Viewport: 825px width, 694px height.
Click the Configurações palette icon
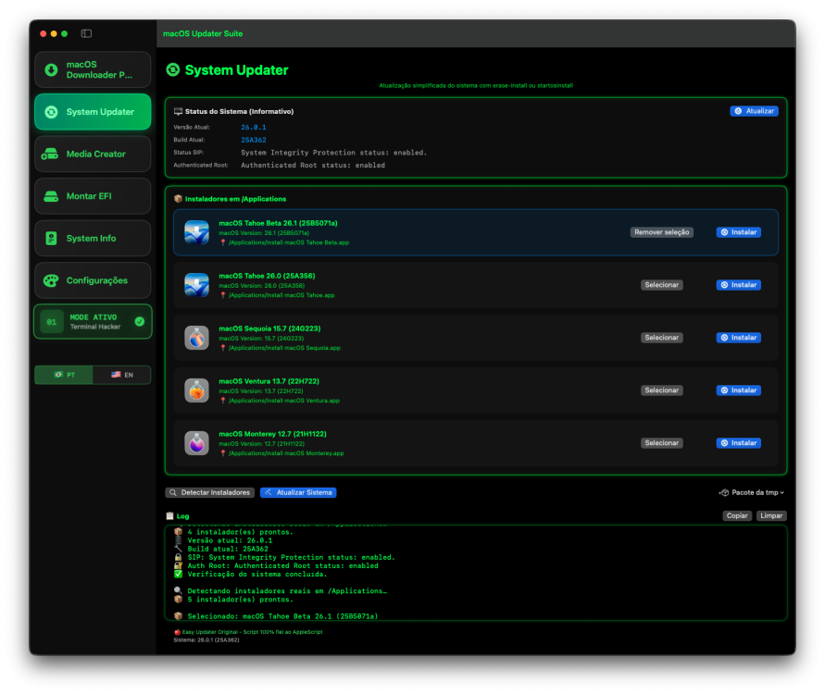tap(51, 280)
